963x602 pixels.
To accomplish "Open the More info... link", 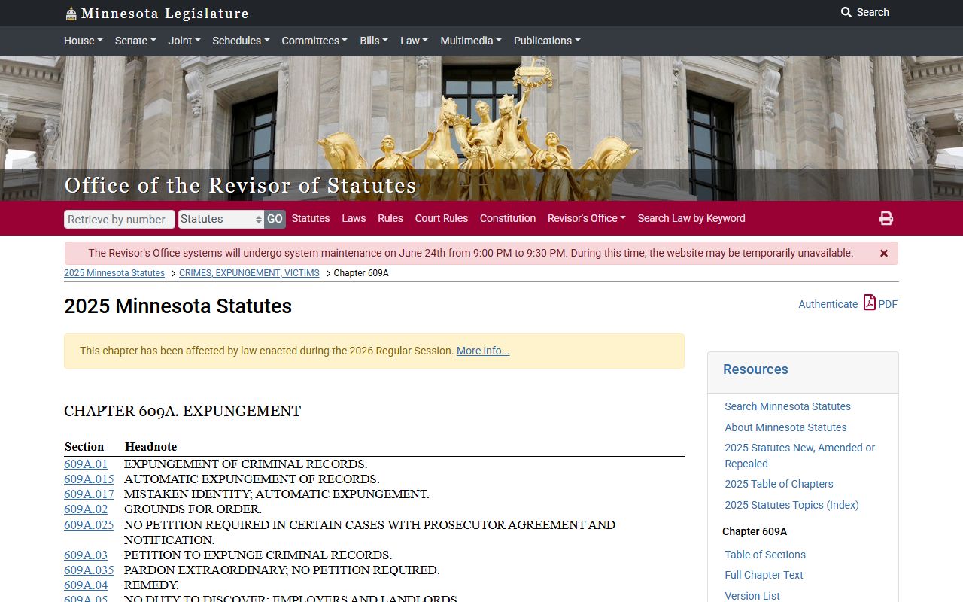I will point(483,351).
